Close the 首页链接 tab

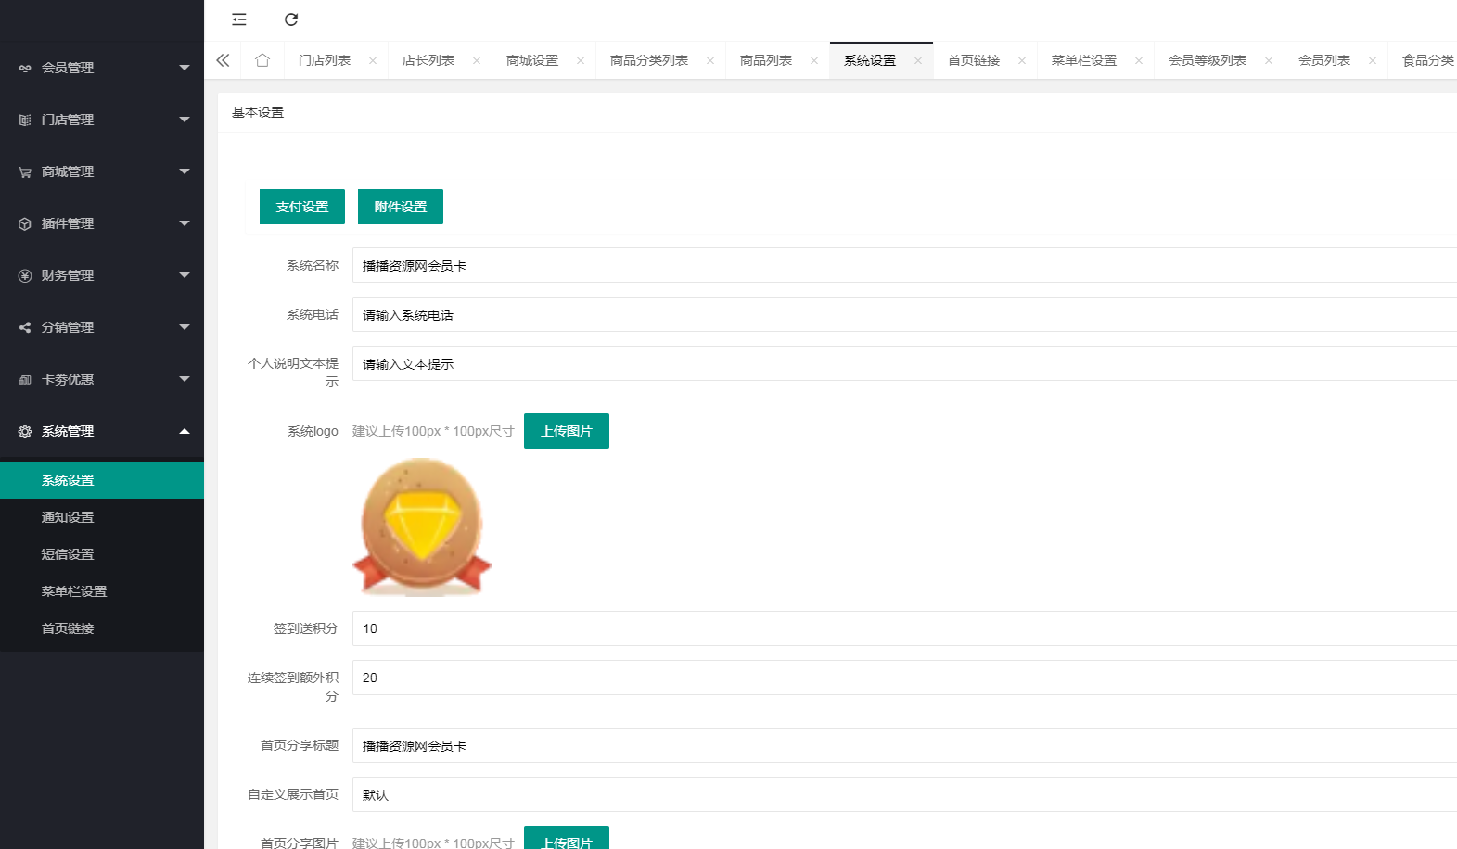(x=1022, y=60)
